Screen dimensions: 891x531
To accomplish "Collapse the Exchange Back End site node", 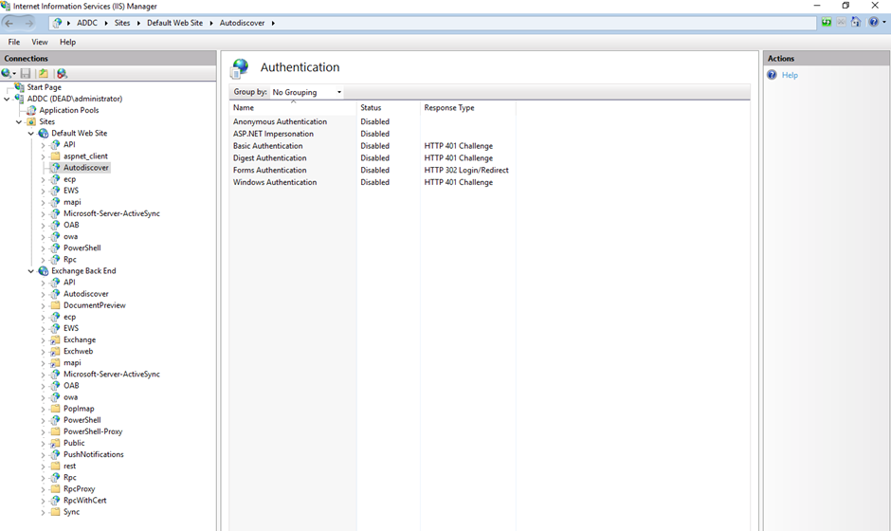I will point(31,271).
